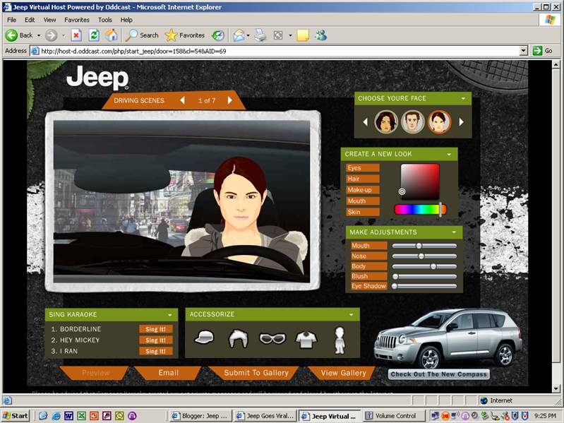Open the Mail icon dropdown arrow
Image resolution: width=564 pixels, height=423 pixels.
click(x=248, y=35)
